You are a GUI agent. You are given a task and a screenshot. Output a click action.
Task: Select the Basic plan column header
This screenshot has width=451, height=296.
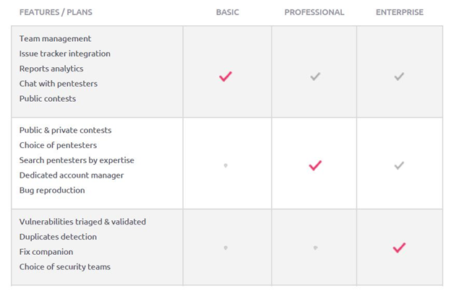[227, 12]
